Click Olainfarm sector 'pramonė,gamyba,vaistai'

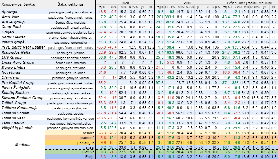[70, 78]
